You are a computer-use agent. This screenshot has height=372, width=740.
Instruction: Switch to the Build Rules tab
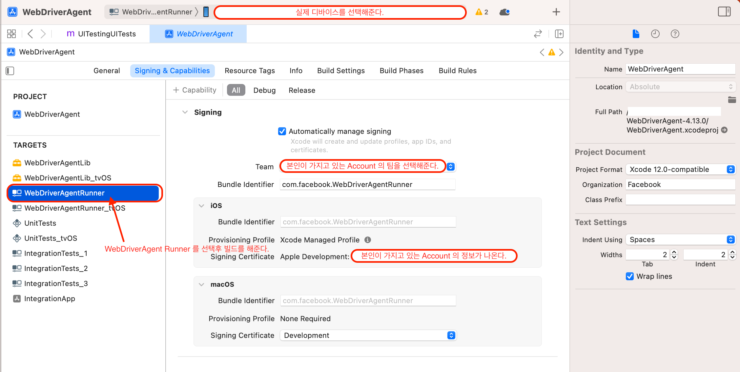coord(458,71)
